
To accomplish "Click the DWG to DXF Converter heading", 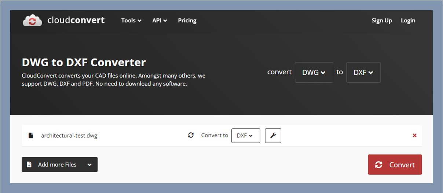I will coord(84,62).
